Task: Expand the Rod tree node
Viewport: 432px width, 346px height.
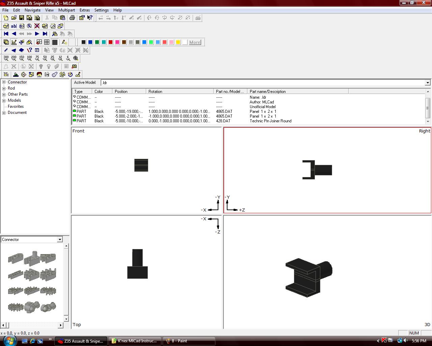Action: pos(4,88)
